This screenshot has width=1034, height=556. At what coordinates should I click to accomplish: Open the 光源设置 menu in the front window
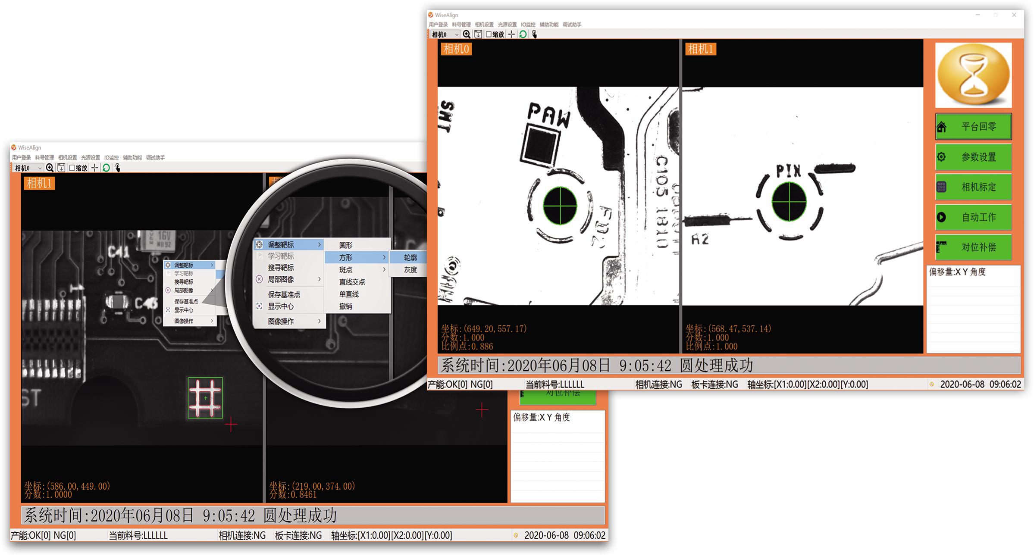[507, 25]
